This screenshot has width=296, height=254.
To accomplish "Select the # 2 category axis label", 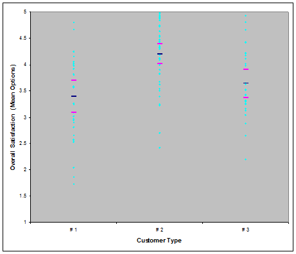I will pyautogui.click(x=159, y=230).
